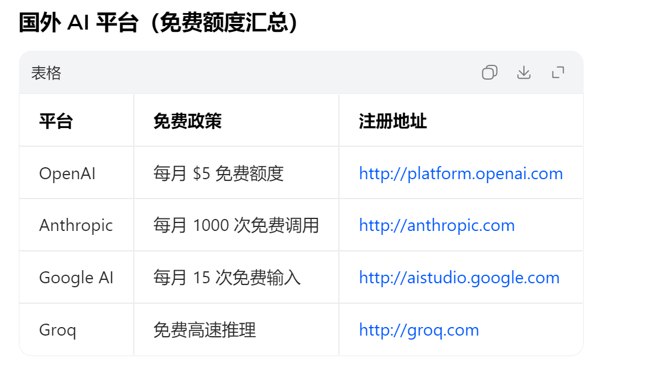Click the 平台 column header
This screenshot has height=372, width=668.
[55, 121]
